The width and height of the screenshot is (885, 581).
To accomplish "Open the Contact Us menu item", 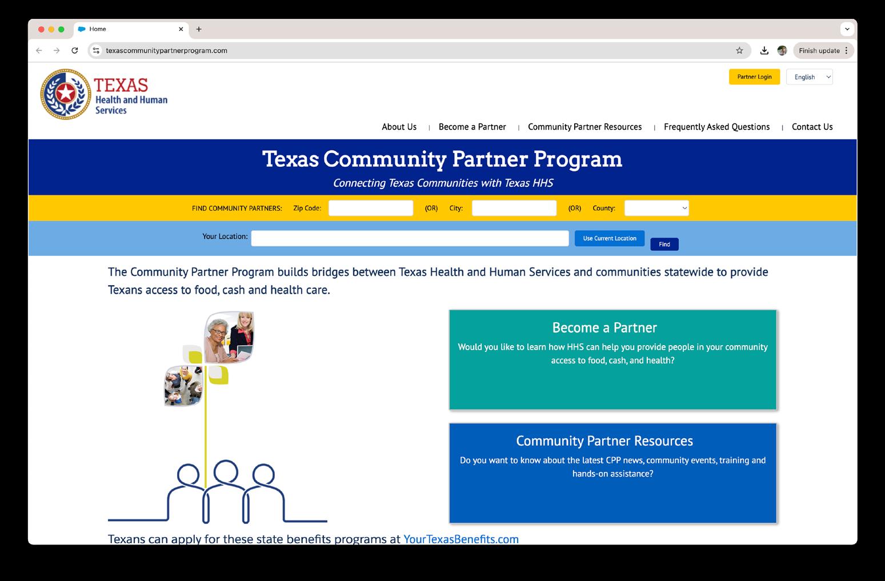I will (812, 127).
